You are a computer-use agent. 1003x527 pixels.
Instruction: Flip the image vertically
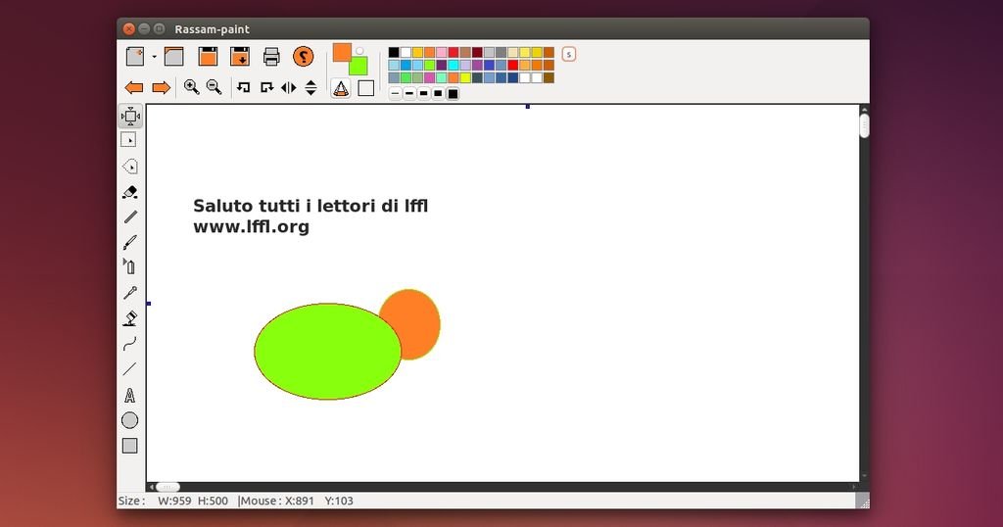point(310,87)
